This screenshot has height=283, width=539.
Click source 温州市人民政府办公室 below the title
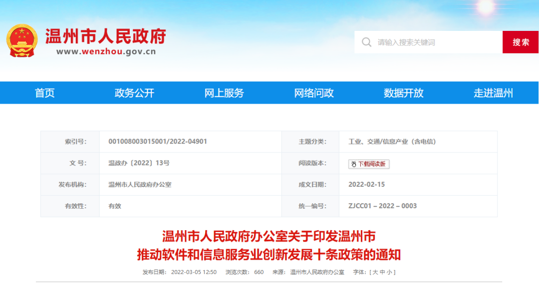coord(317,273)
